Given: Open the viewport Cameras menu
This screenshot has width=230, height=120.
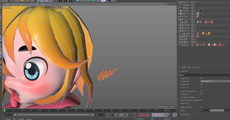Looking at the screenshot, I should point(14,4).
